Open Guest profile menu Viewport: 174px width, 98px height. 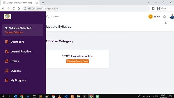162,8
